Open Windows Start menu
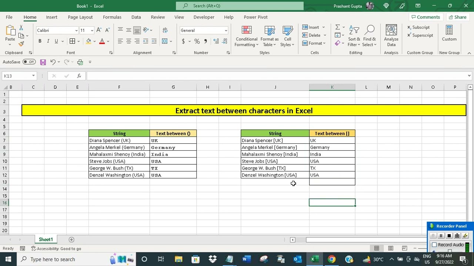The height and width of the screenshot is (266, 474). coord(8,259)
